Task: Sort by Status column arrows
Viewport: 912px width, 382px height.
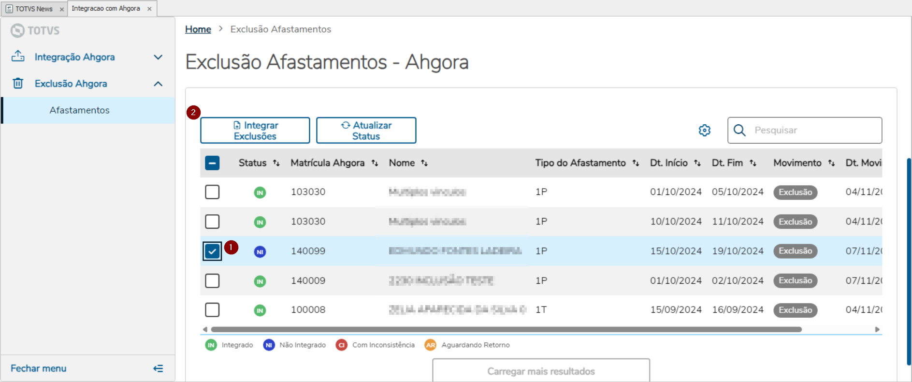Action: [276, 163]
